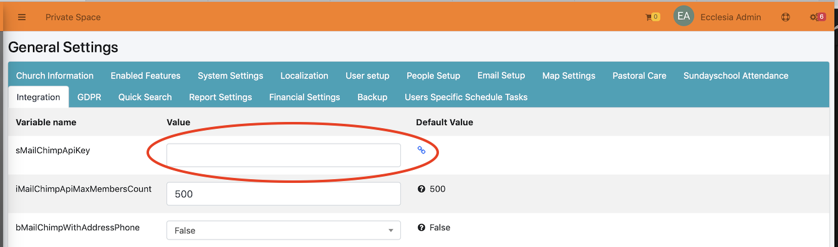This screenshot has height=247, width=838.
Task: Click the EA user avatar
Action: (x=683, y=17)
